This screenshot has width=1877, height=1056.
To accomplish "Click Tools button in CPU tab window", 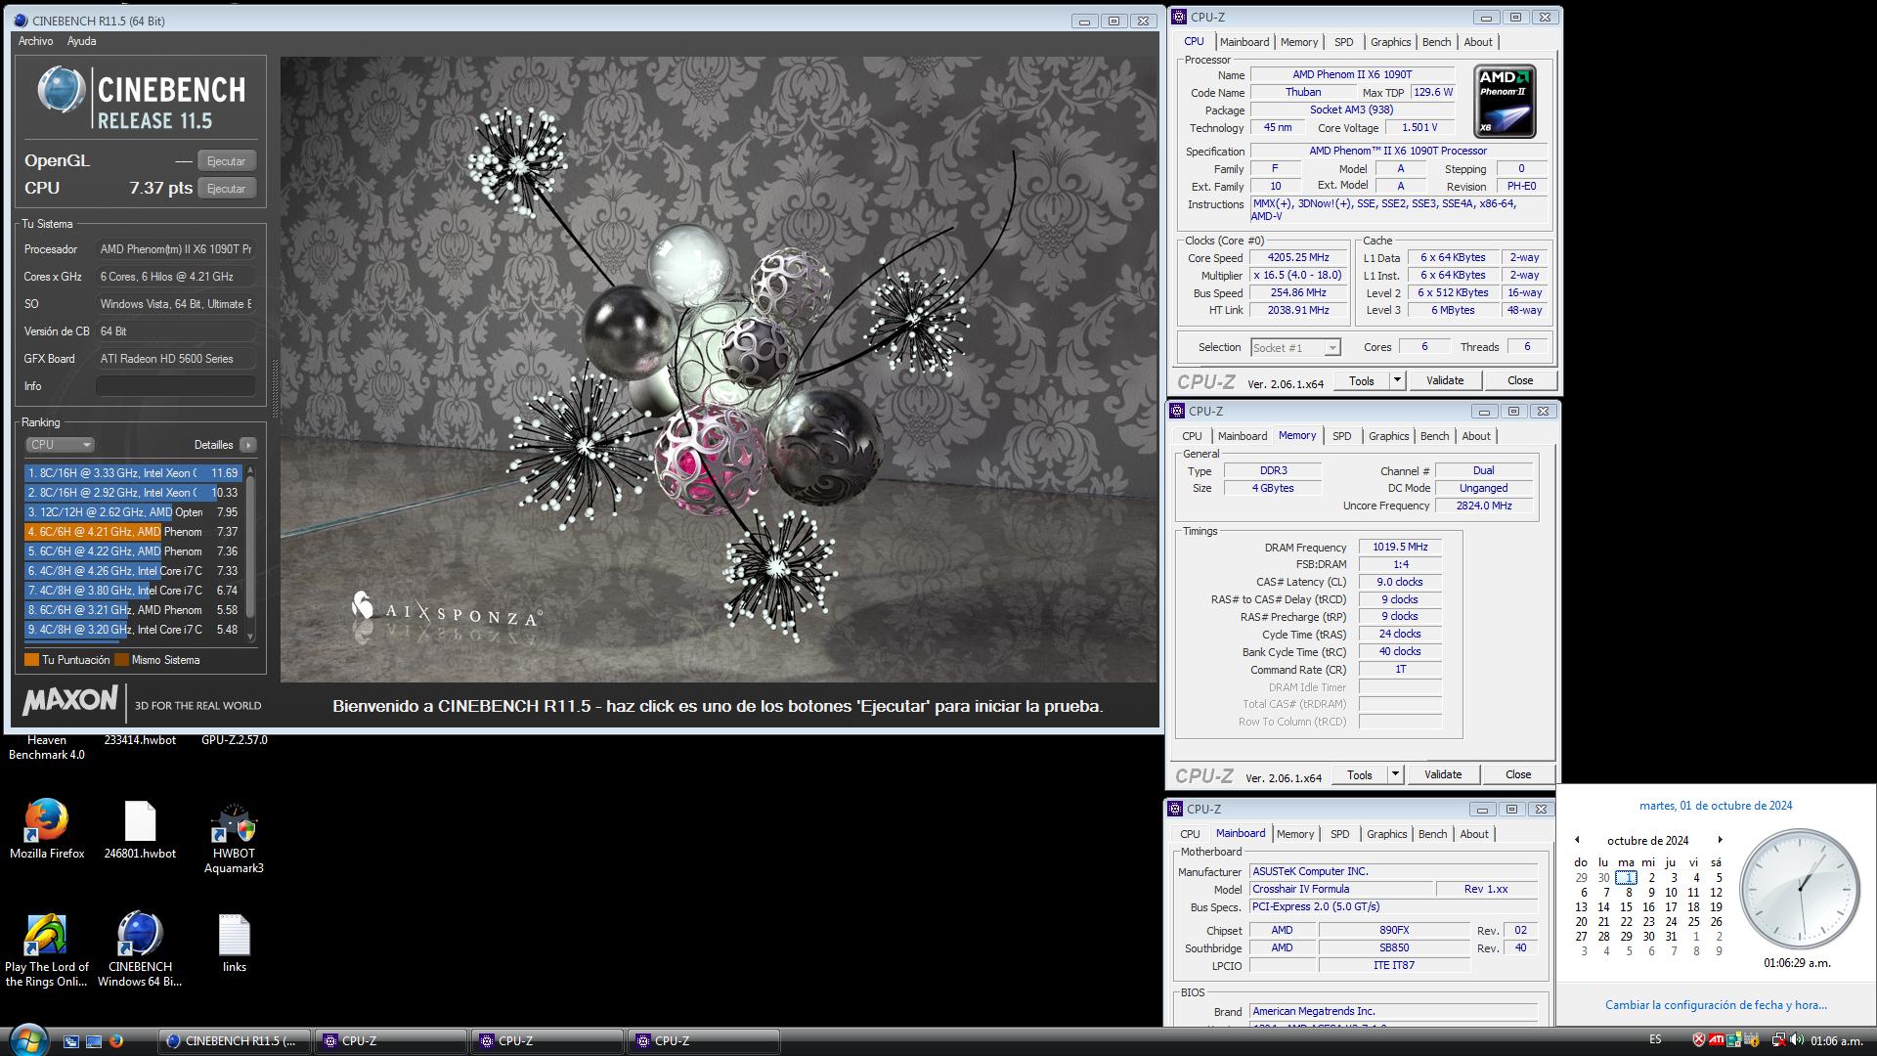I will (x=1362, y=380).
